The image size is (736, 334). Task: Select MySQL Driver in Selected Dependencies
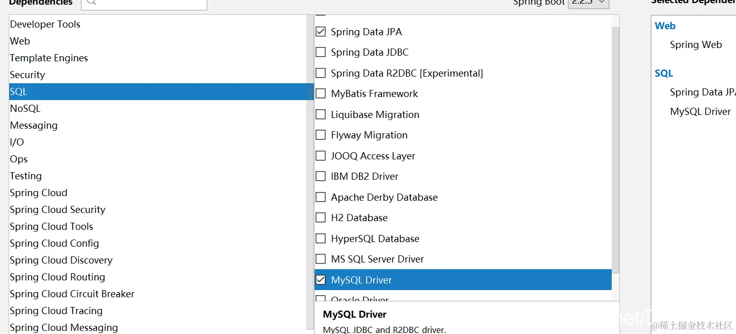tap(700, 111)
